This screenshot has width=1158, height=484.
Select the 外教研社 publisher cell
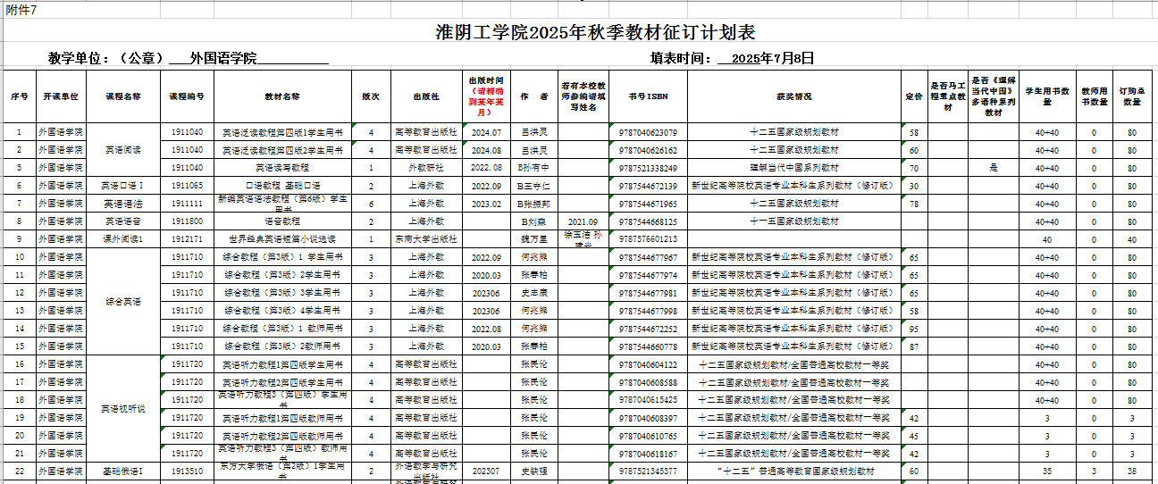click(426, 168)
